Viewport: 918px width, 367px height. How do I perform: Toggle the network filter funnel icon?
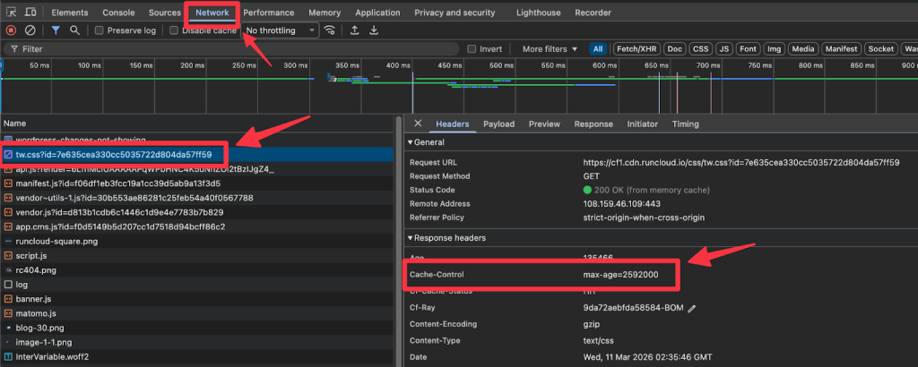[x=56, y=30]
